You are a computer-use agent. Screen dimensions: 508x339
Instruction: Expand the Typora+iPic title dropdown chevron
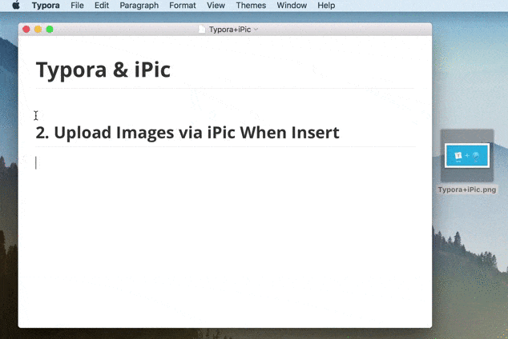click(256, 30)
